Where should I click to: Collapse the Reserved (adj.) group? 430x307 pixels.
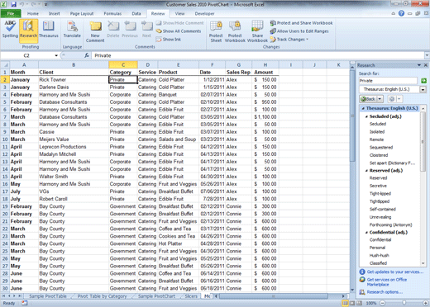coord(366,171)
